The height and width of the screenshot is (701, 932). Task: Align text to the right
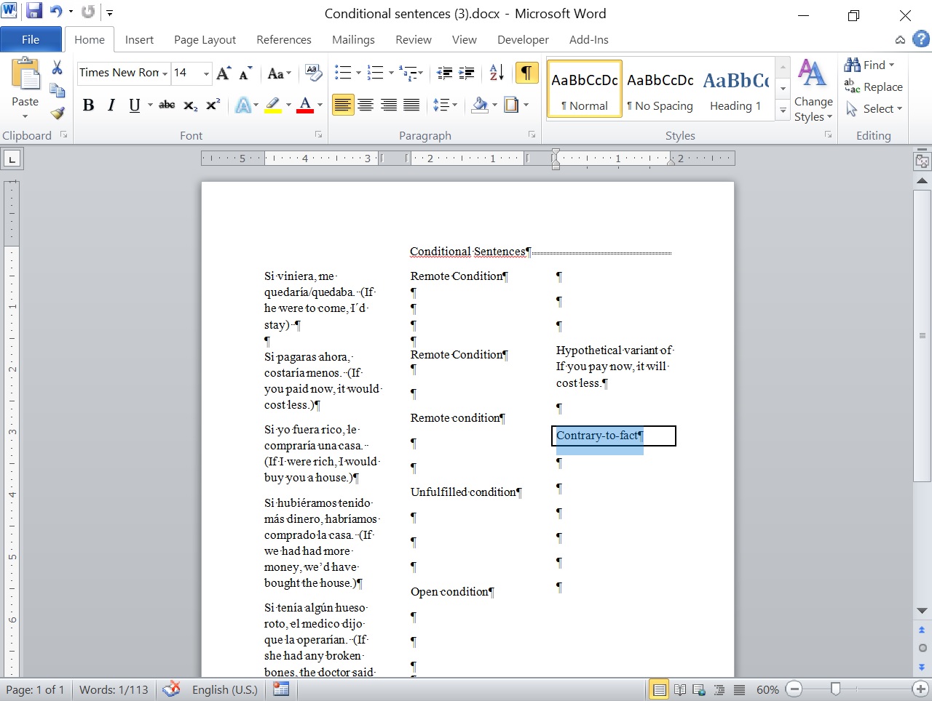tap(389, 105)
